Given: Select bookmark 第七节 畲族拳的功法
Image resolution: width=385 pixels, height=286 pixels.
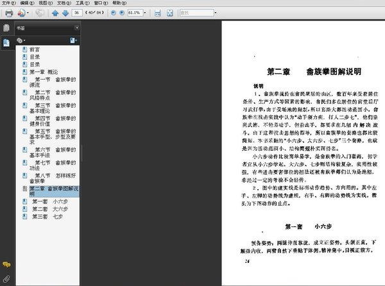Looking at the screenshot, I should 53,165.
